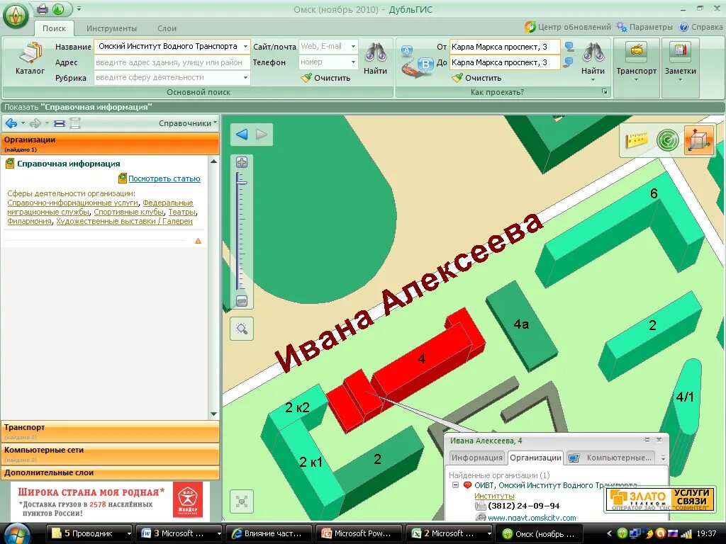
Task: Open the Сайт/почта dropdown arrow
Action: 353,46
